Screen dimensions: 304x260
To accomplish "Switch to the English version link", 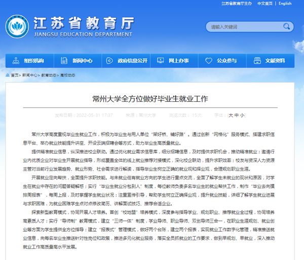I will (x=285, y=4).
